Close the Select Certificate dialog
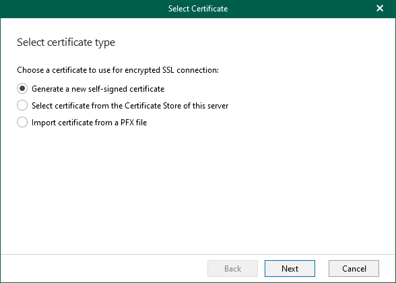This screenshot has height=283, width=396. pyautogui.click(x=380, y=8)
